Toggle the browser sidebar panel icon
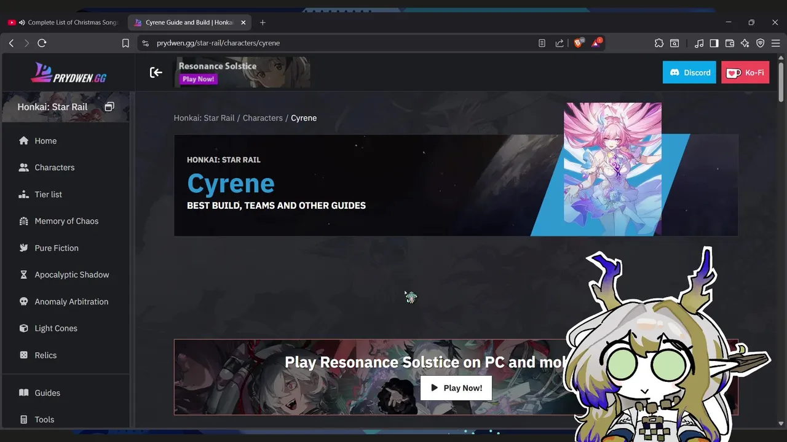Image resolution: width=787 pixels, height=442 pixels. [x=714, y=43]
